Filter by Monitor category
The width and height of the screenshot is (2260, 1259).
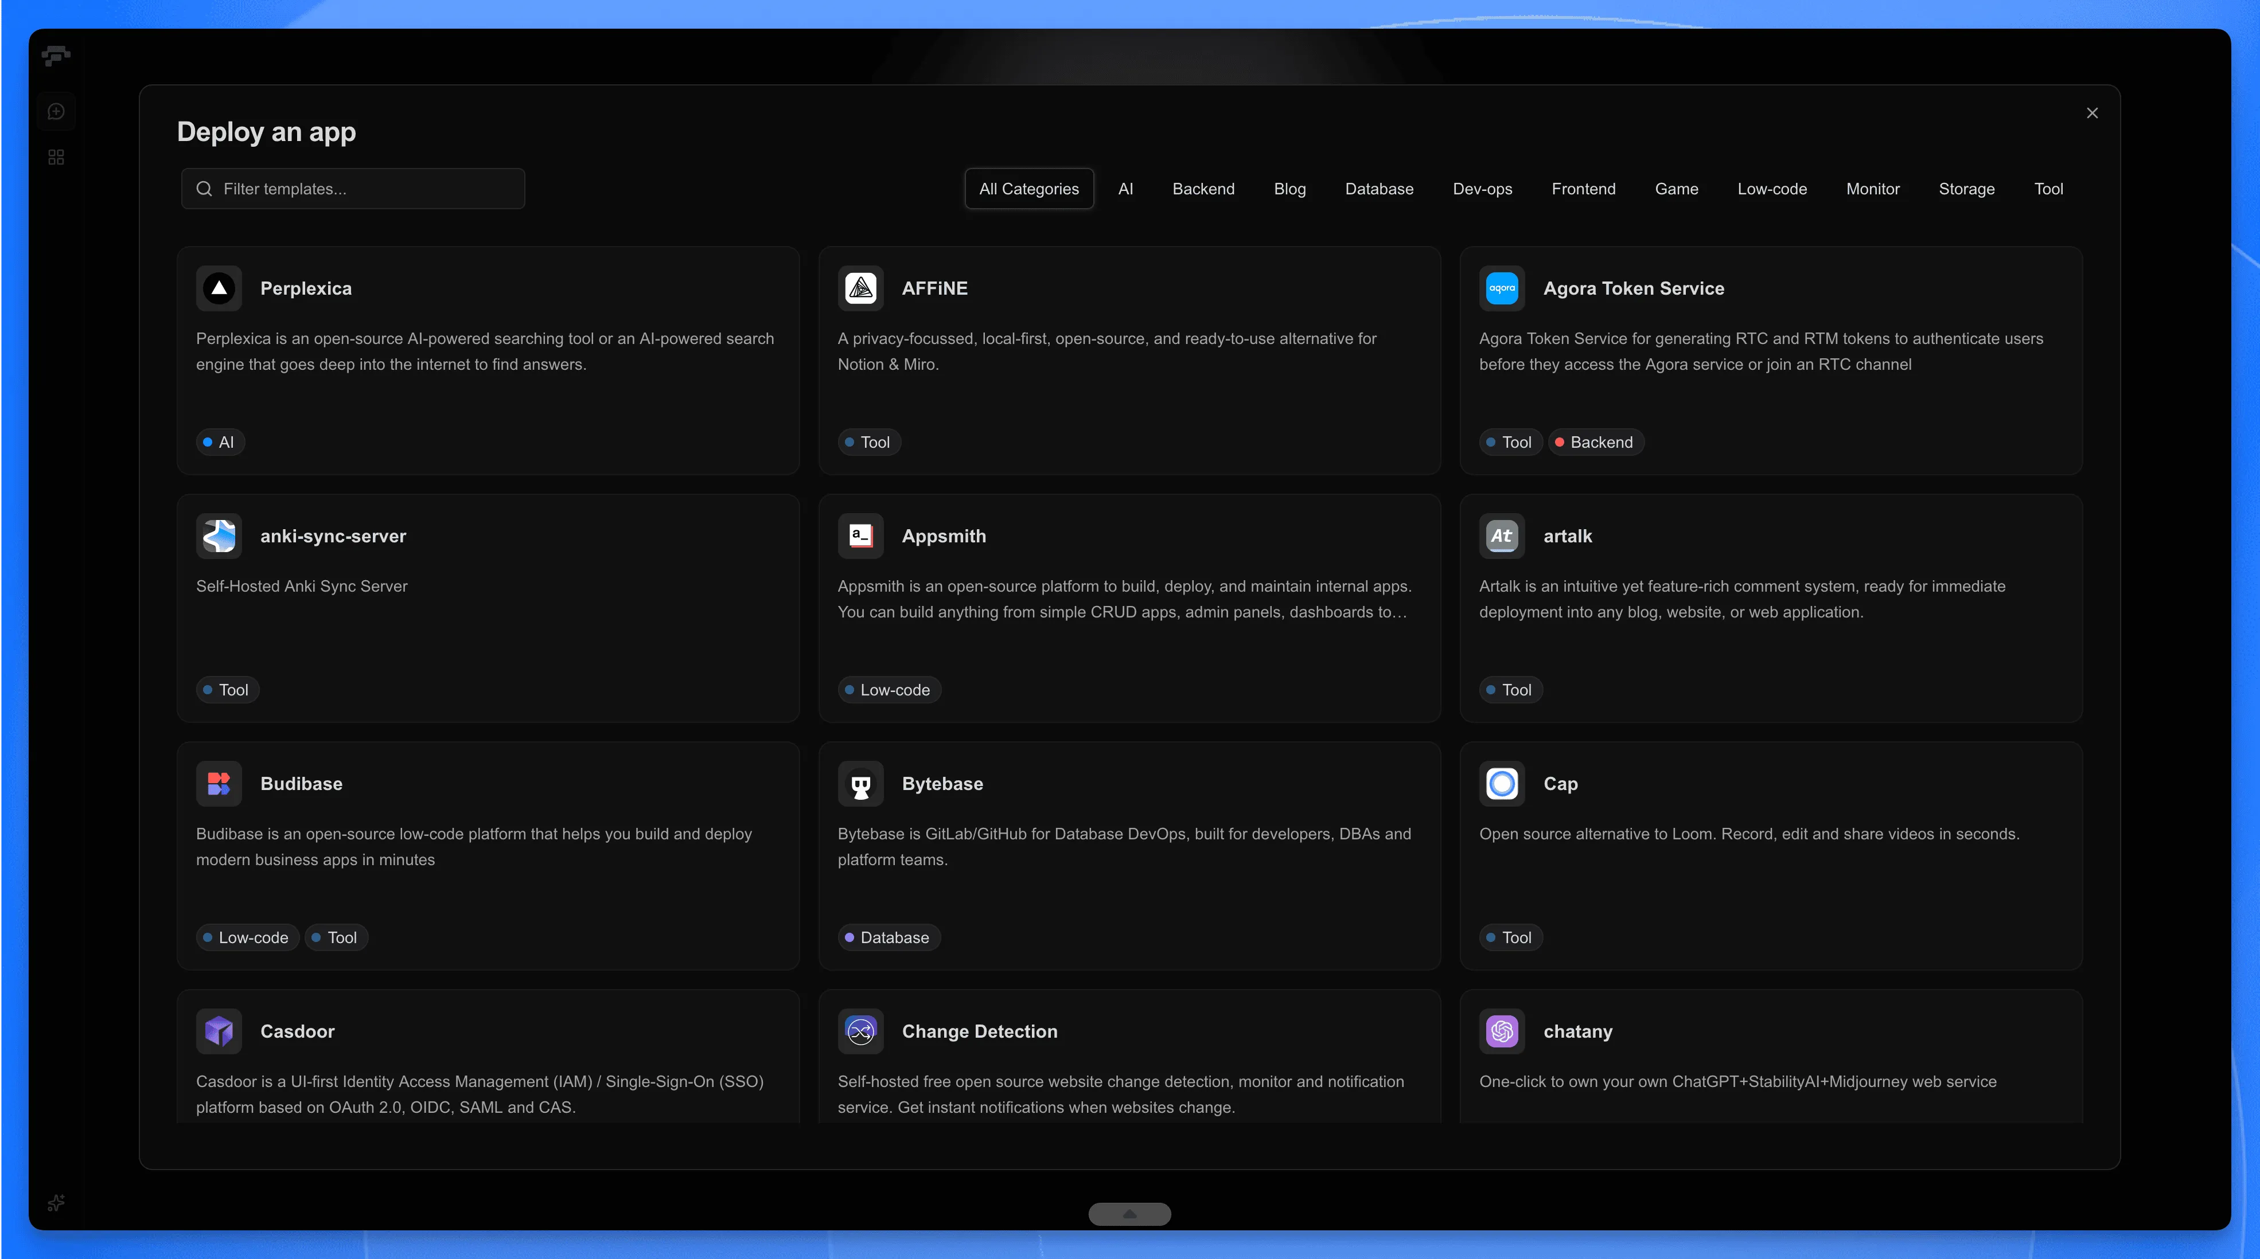click(1872, 189)
